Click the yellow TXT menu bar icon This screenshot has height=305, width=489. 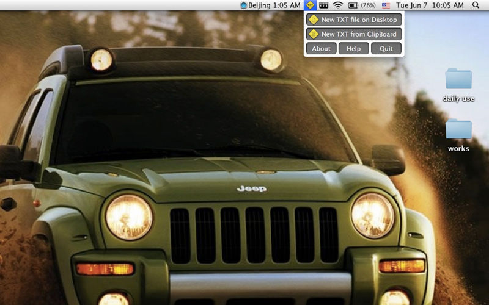311,5
